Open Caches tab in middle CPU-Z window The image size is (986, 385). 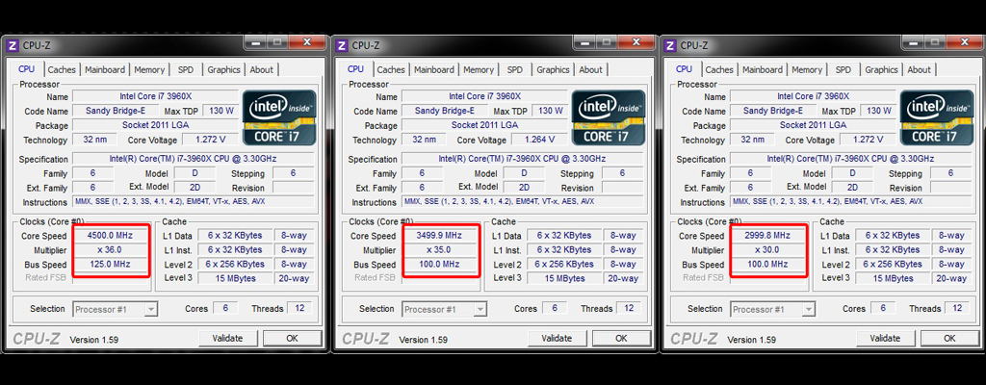click(391, 70)
